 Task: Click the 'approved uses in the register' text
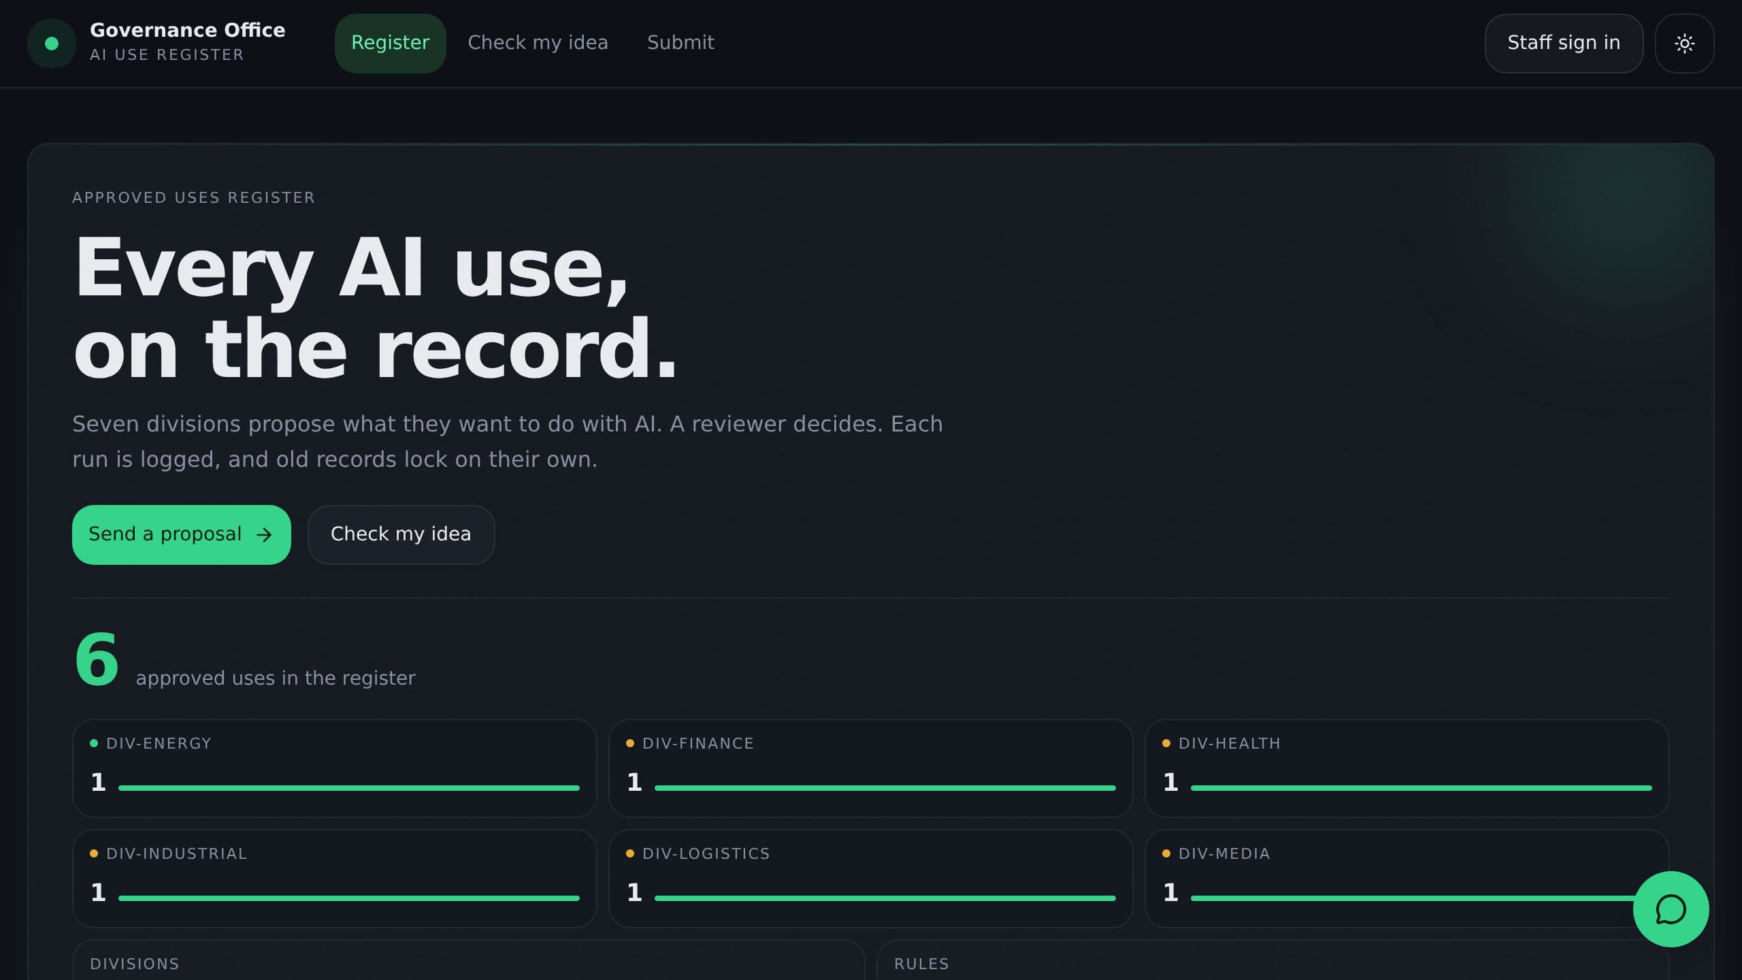[x=276, y=678]
